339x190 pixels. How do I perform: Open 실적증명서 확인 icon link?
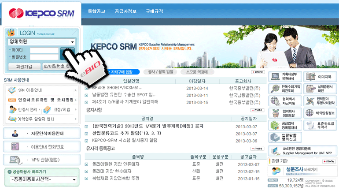(320, 89)
